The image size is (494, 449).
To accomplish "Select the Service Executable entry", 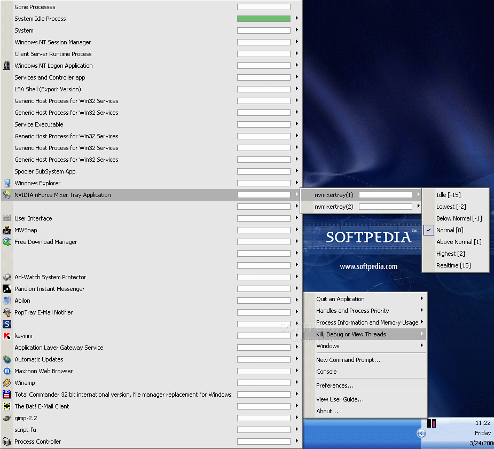I will click(x=151, y=124).
